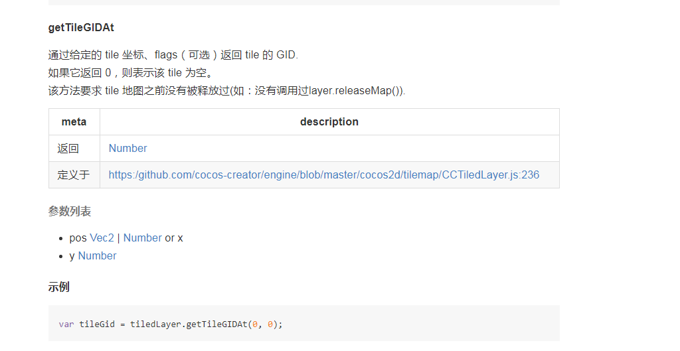This screenshot has height=351, width=680.
Task: Click the getTileGIDAt section heading
Action: click(81, 28)
